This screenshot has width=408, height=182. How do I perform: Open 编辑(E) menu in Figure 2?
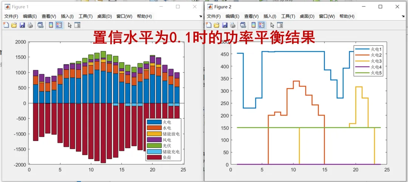(x=232, y=16)
